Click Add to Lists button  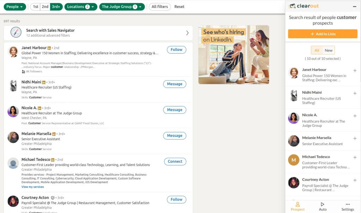(x=323, y=34)
